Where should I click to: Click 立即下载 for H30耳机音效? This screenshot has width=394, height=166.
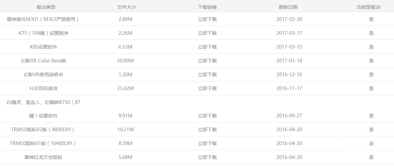[207, 88]
